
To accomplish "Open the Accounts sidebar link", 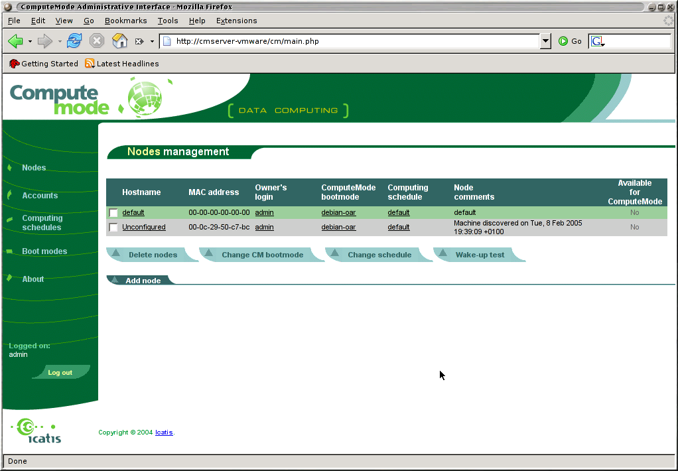I will pyautogui.click(x=40, y=196).
